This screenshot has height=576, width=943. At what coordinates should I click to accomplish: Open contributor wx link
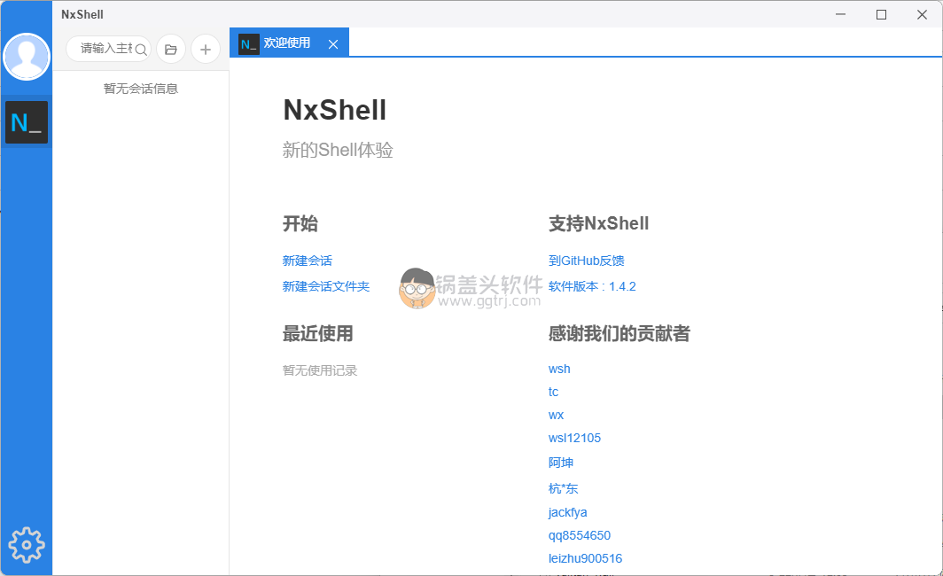[557, 415]
